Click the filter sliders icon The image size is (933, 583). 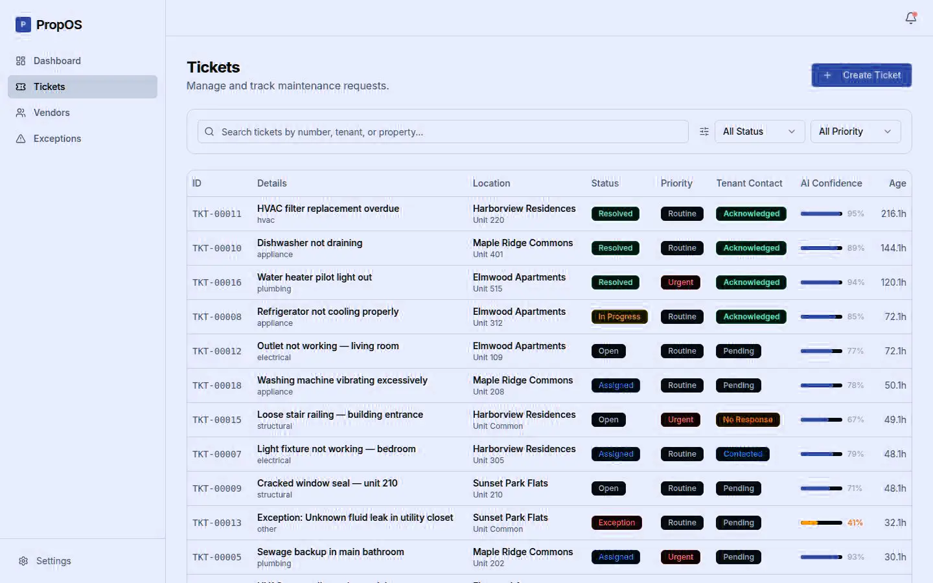[704, 131]
